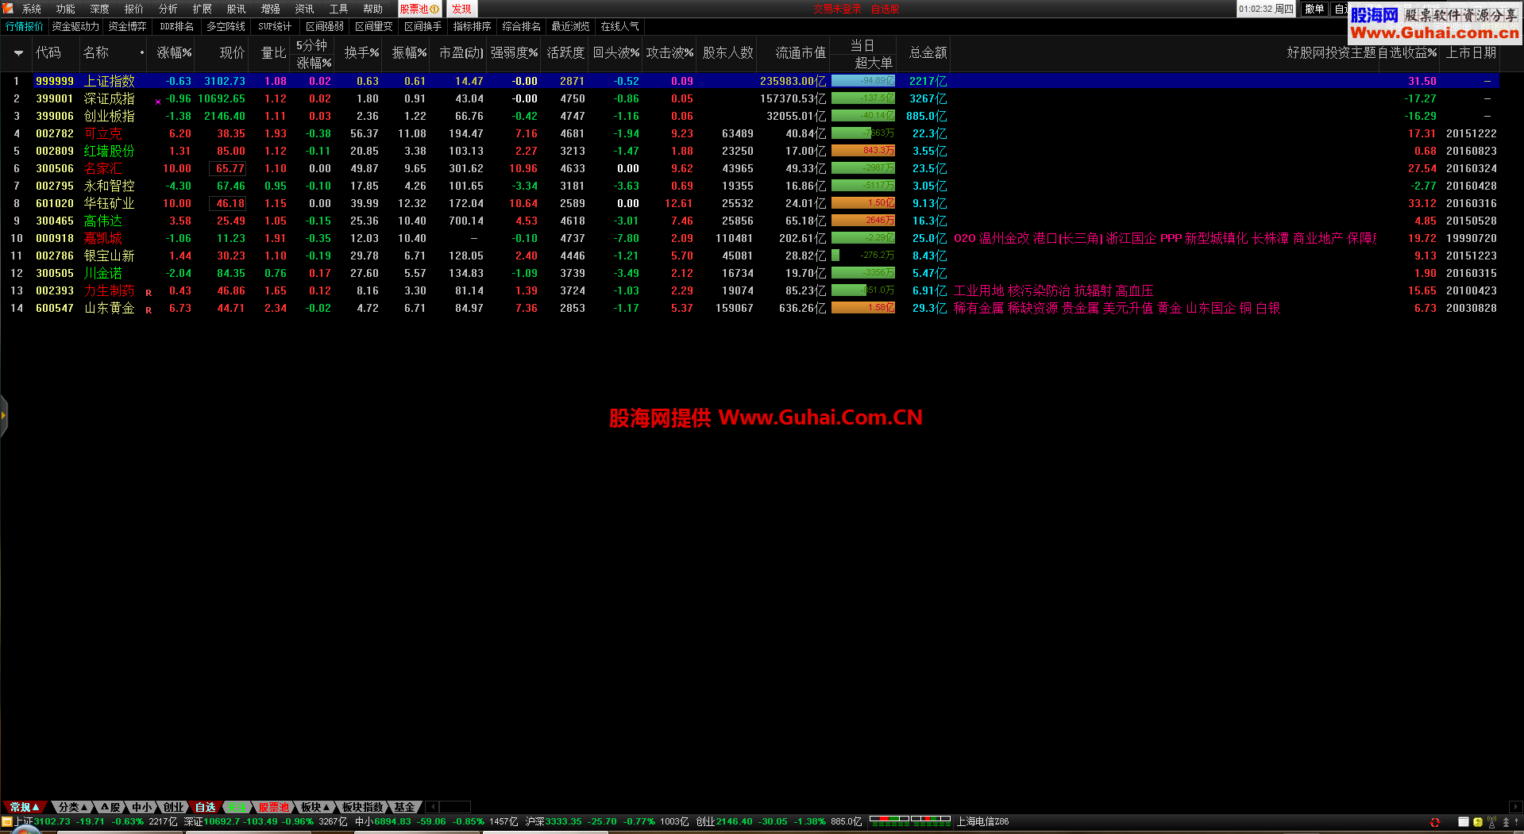Click the 当日超大单 bar for 上证指数
The image size is (1524, 834).
863,81
